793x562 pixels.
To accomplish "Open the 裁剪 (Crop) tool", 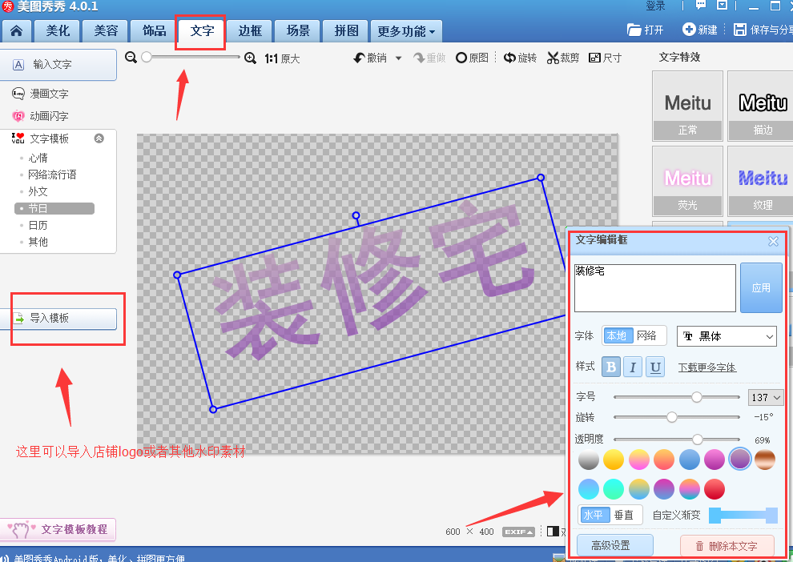I will (x=563, y=58).
